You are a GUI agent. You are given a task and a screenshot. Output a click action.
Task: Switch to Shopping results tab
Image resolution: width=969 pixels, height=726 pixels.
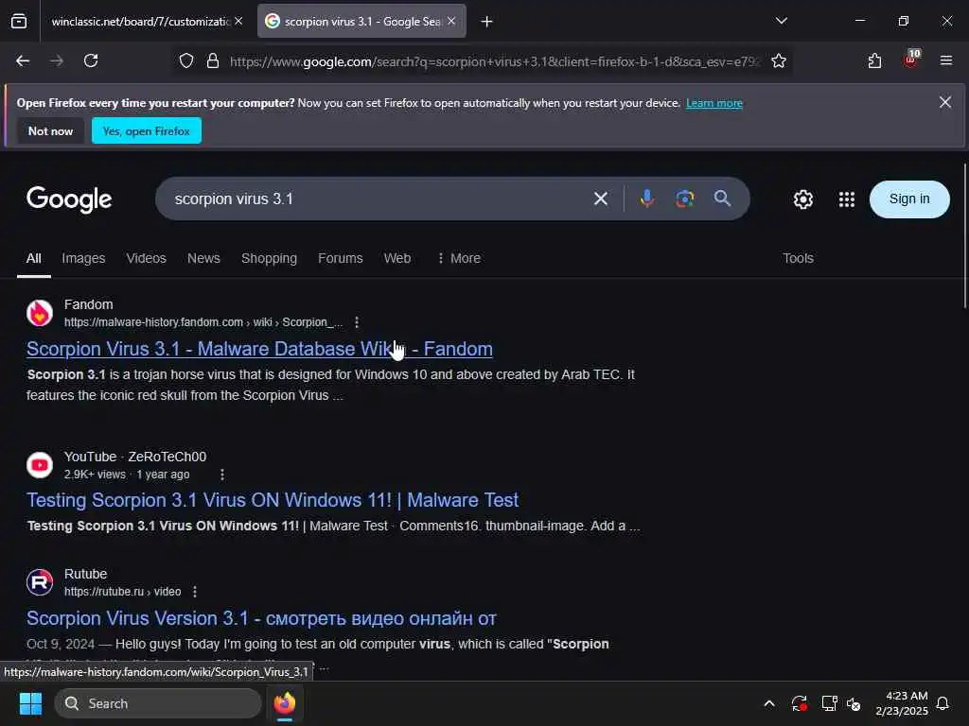click(269, 259)
